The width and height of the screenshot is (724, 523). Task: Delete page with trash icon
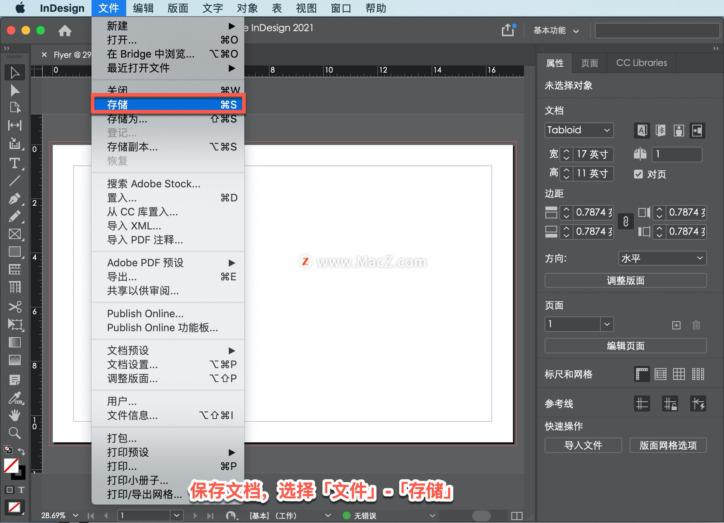pyautogui.click(x=696, y=325)
